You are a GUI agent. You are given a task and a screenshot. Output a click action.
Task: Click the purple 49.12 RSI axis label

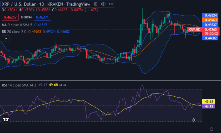[208, 106]
